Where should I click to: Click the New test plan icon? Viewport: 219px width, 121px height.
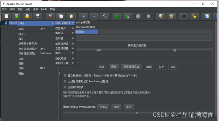tap(7, 16)
